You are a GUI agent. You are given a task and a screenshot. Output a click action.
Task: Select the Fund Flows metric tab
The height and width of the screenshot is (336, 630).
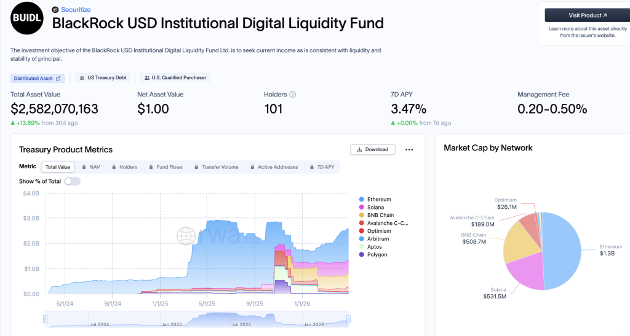[165, 167]
